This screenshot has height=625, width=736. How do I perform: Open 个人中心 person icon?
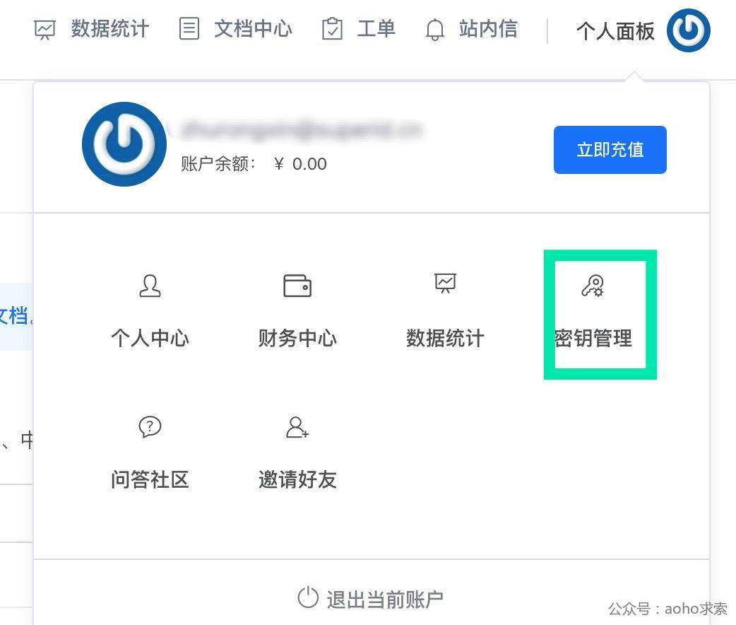[x=150, y=286]
